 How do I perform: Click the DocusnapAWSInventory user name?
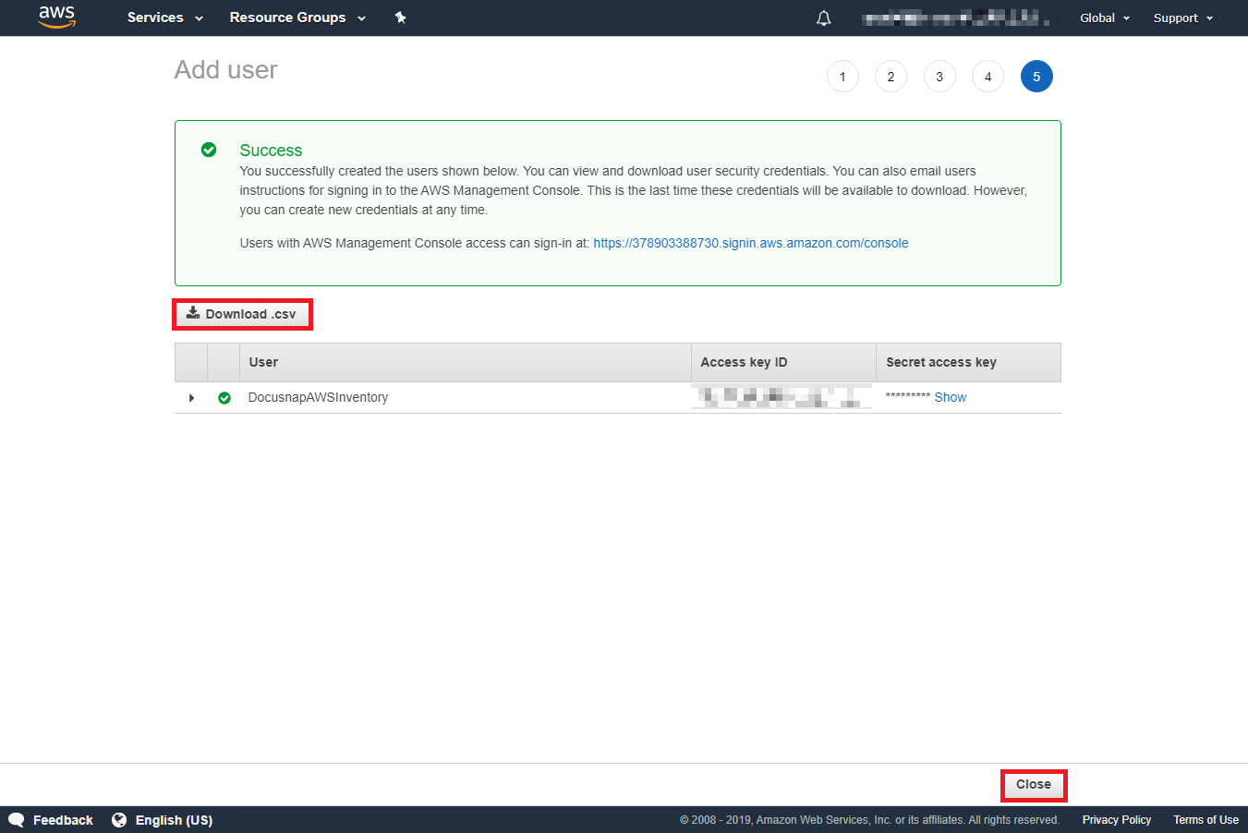(318, 397)
